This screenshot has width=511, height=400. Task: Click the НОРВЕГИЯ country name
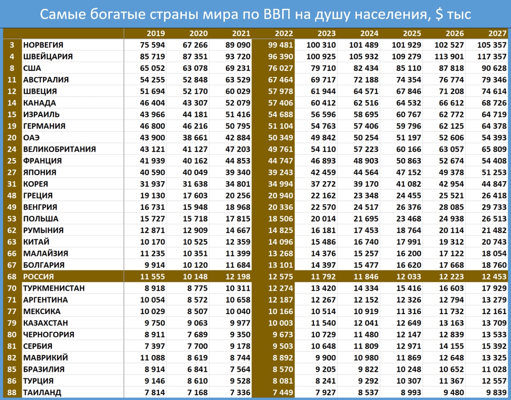pyautogui.click(x=43, y=45)
